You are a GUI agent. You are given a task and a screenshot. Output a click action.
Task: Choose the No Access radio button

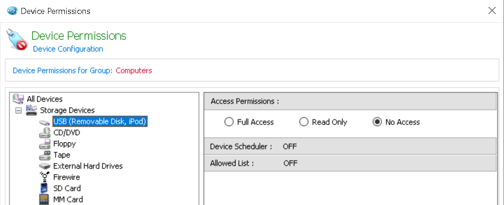pyautogui.click(x=377, y=122)
